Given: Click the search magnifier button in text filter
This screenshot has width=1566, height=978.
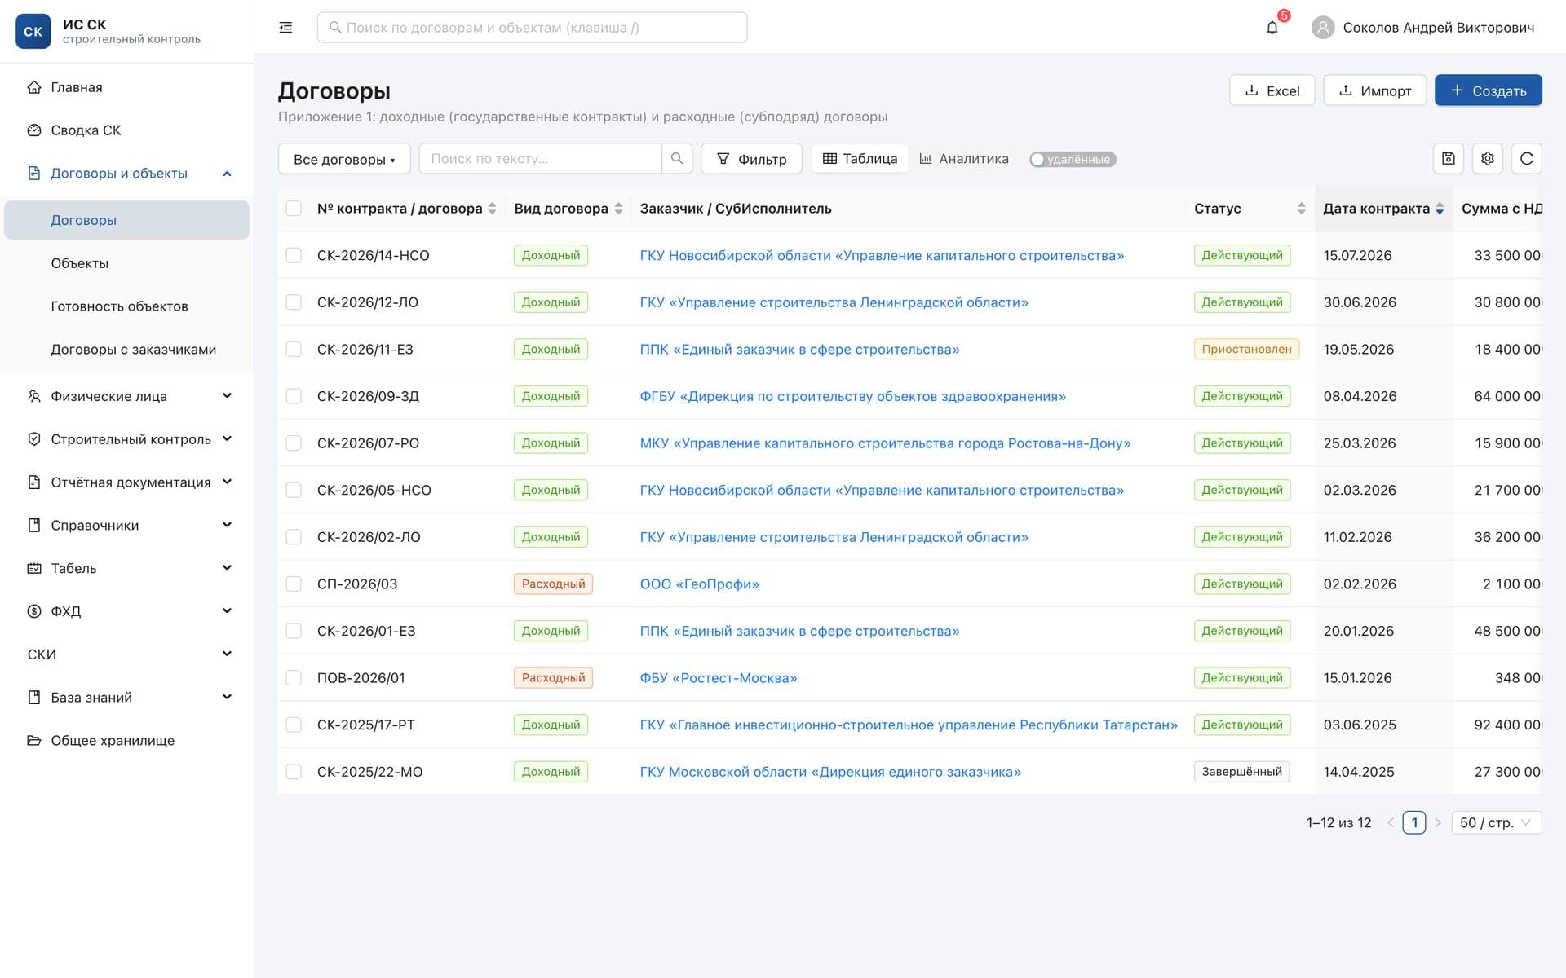Looking at the screenshot, I should click(x=677, y=159).
